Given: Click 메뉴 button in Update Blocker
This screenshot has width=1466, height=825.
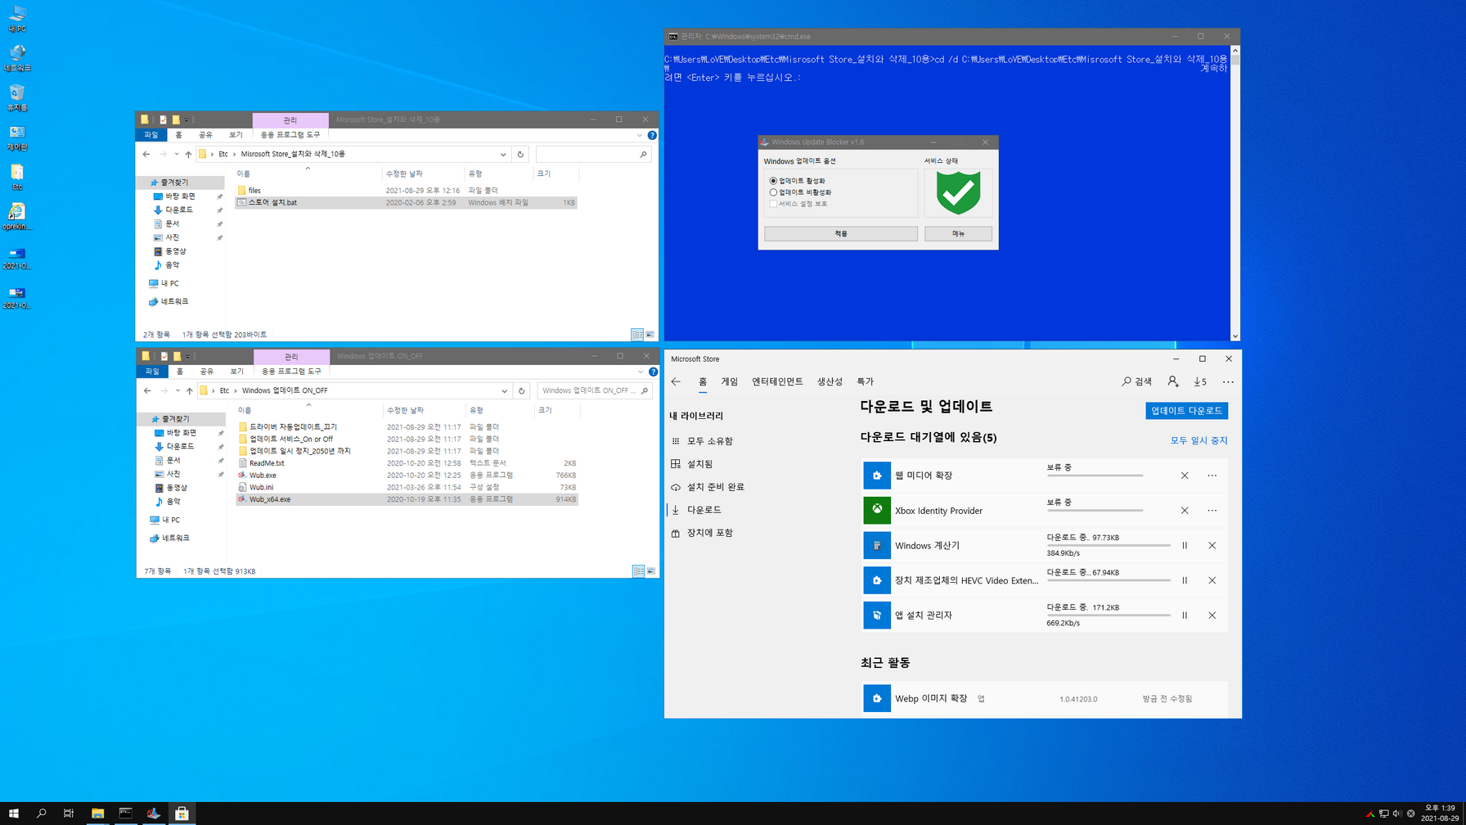Looking at the screenshot, I should [x=958, y=234].
